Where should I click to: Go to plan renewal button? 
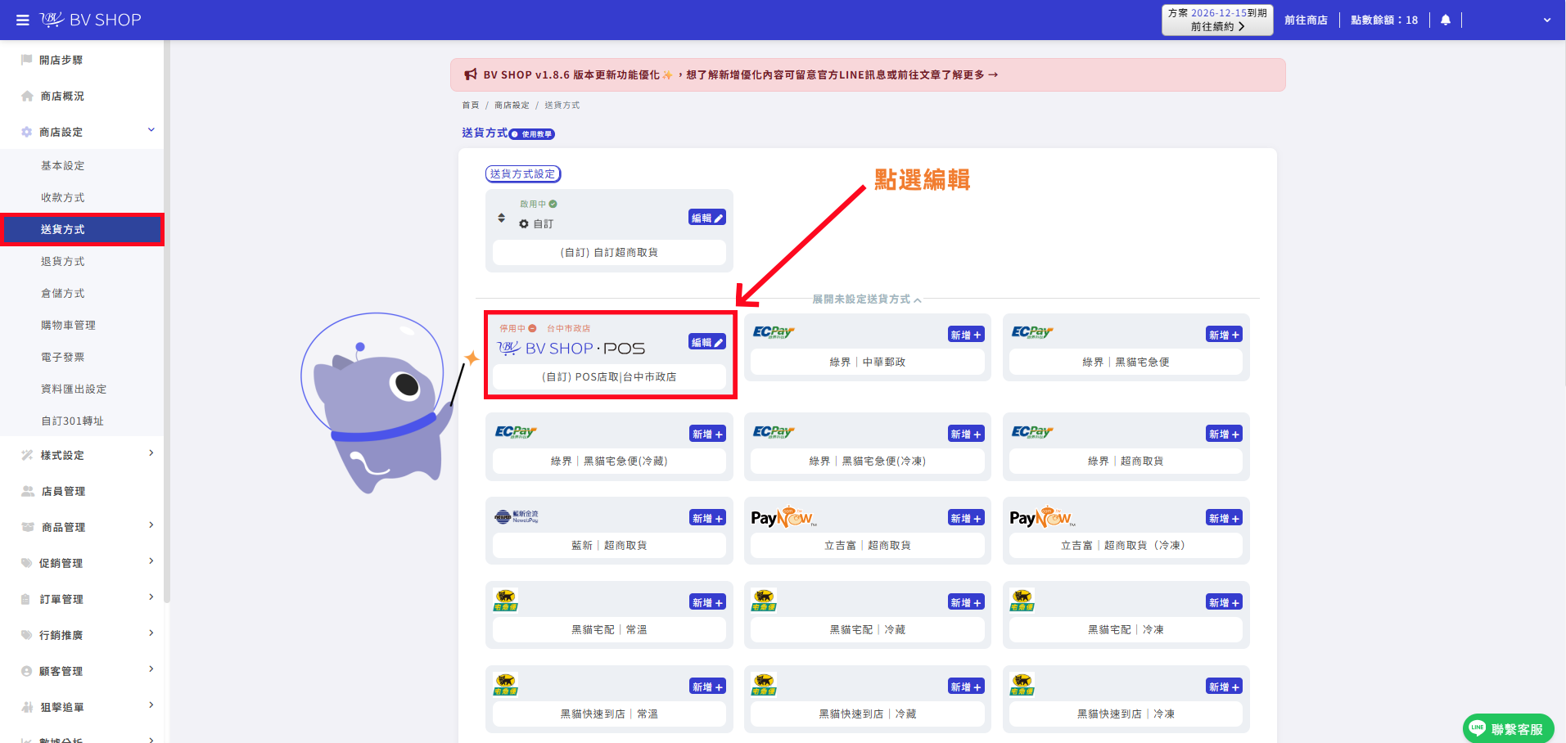1217,20
